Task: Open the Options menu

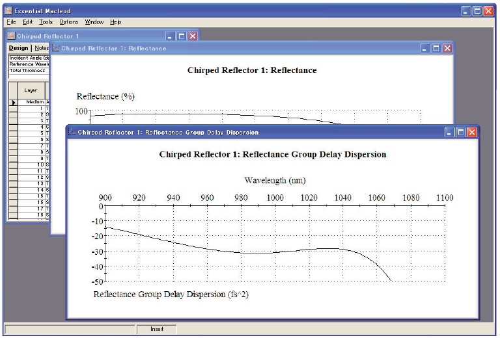Action: [x=68, y=22]
